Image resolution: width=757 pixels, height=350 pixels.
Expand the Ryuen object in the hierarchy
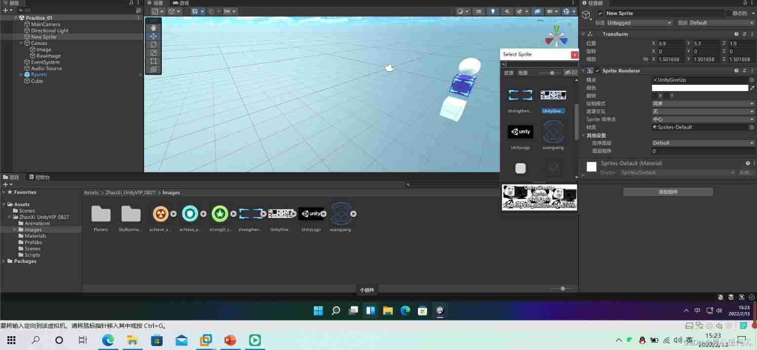[x=20, y=74]
